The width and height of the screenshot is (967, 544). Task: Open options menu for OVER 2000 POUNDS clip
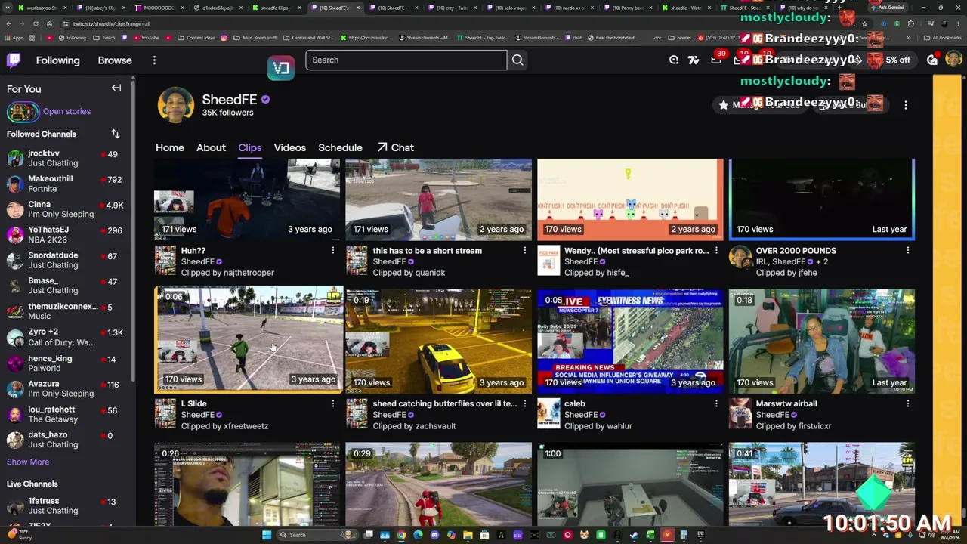click(908, 251)
